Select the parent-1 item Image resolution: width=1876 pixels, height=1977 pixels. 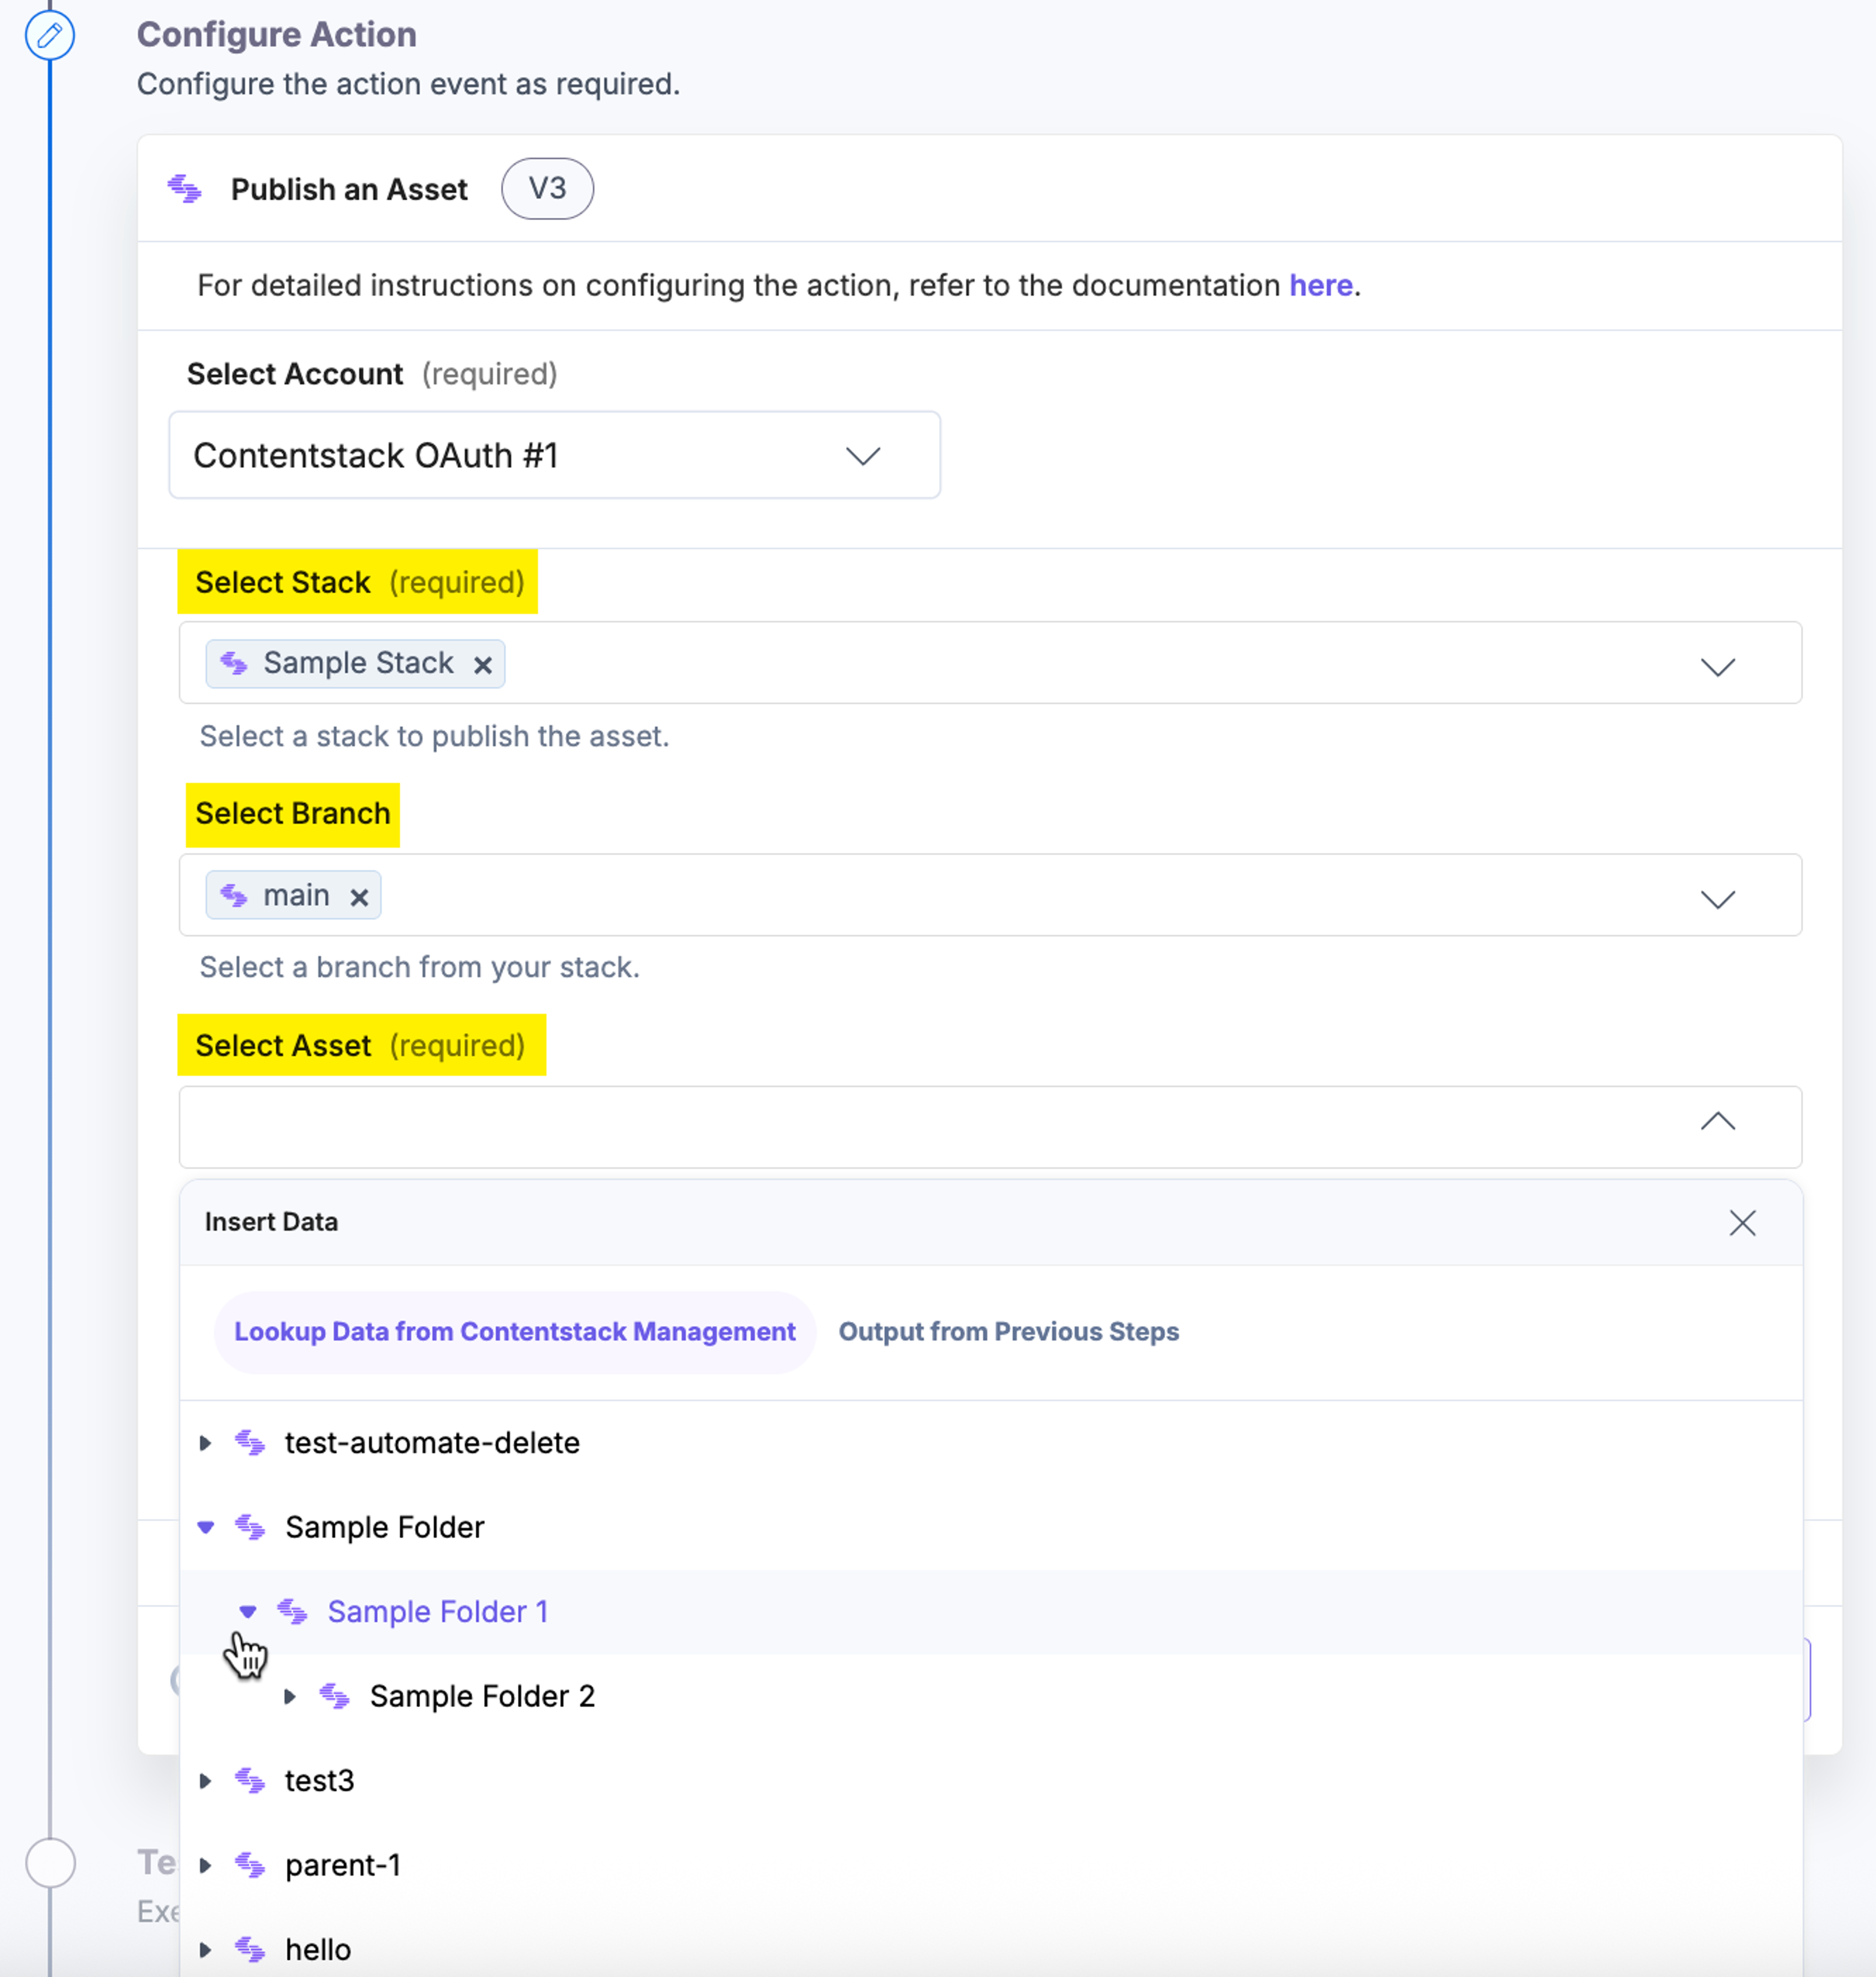343,1865
